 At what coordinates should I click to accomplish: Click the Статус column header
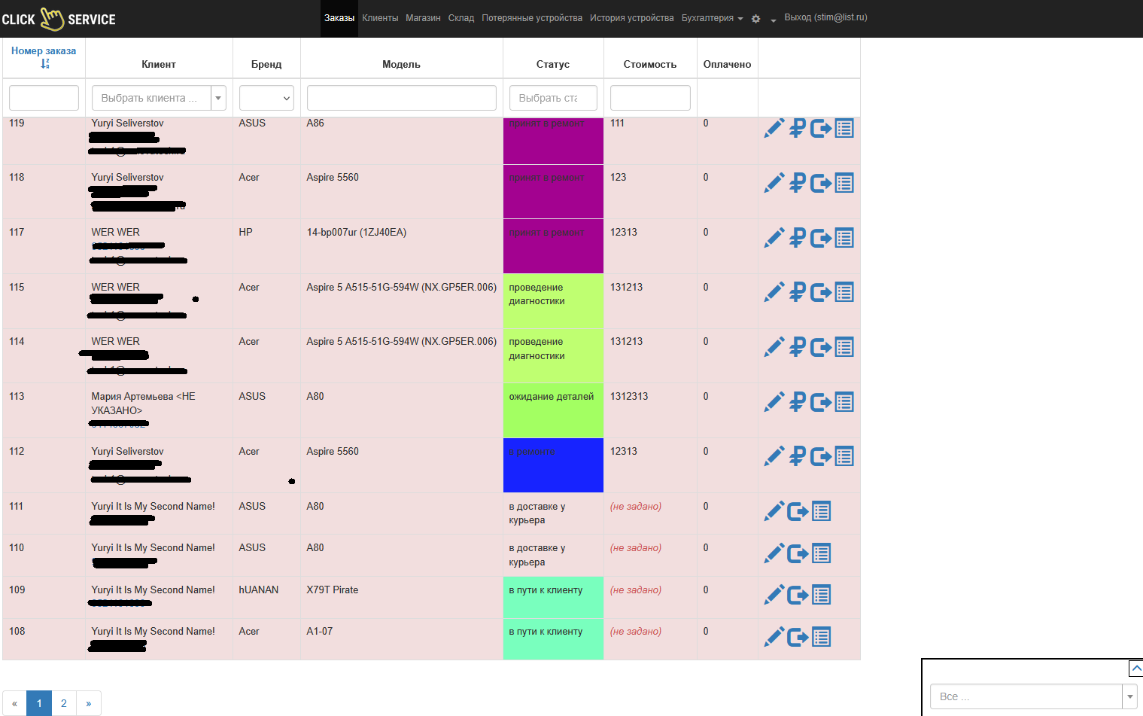pos(553,65)
